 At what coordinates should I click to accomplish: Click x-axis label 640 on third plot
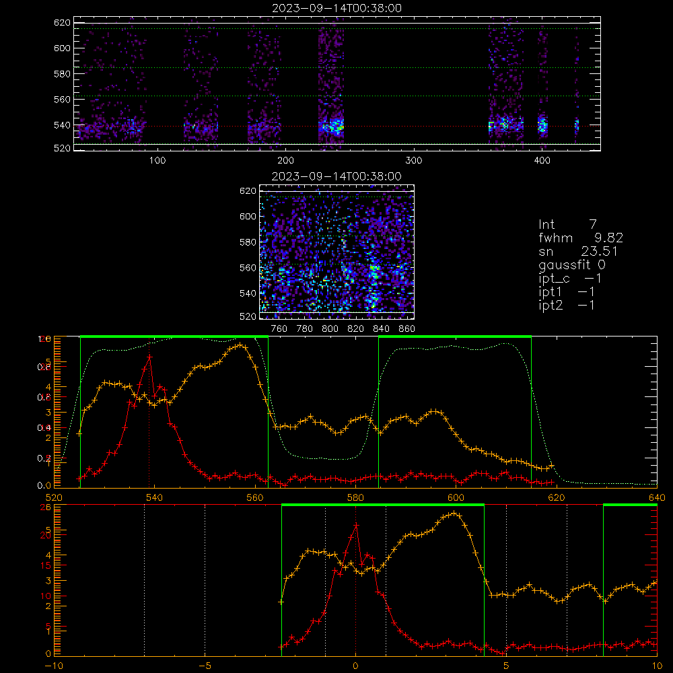coord(657,497)
